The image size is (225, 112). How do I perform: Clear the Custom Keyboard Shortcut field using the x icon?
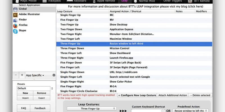click(x=162, y=111)
